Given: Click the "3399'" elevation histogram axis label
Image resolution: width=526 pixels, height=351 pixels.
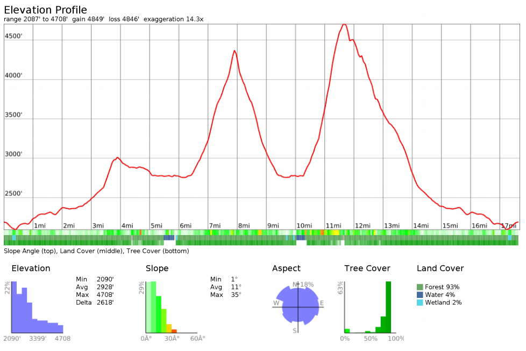Looking at the screenshot, I should 37,339.
